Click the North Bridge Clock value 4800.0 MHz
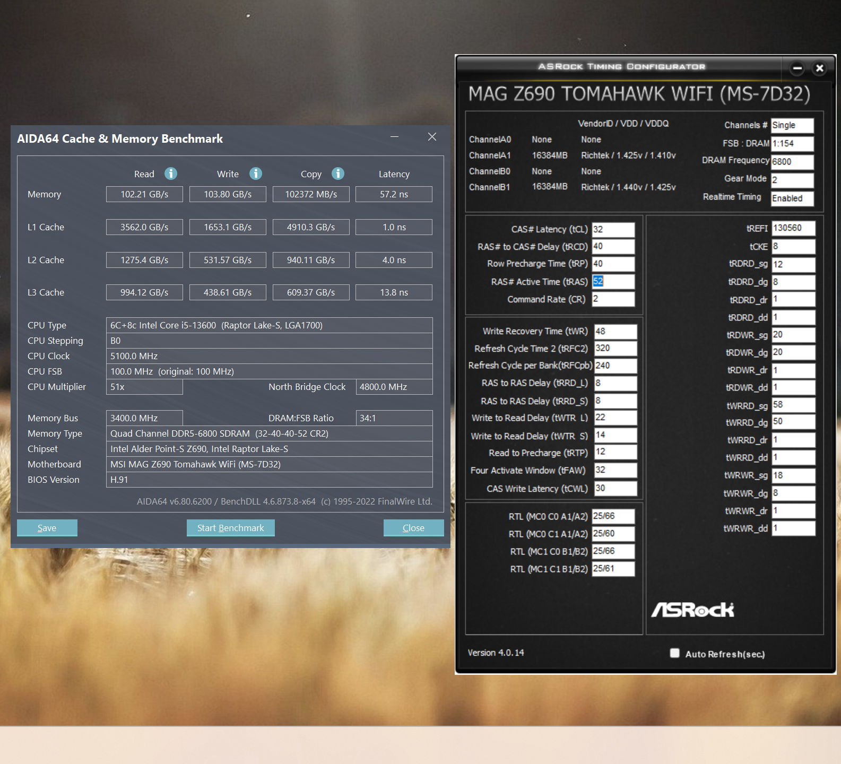The width and height of the screenshot is (841, 764). pyautogui.click(x=394, y=387)
